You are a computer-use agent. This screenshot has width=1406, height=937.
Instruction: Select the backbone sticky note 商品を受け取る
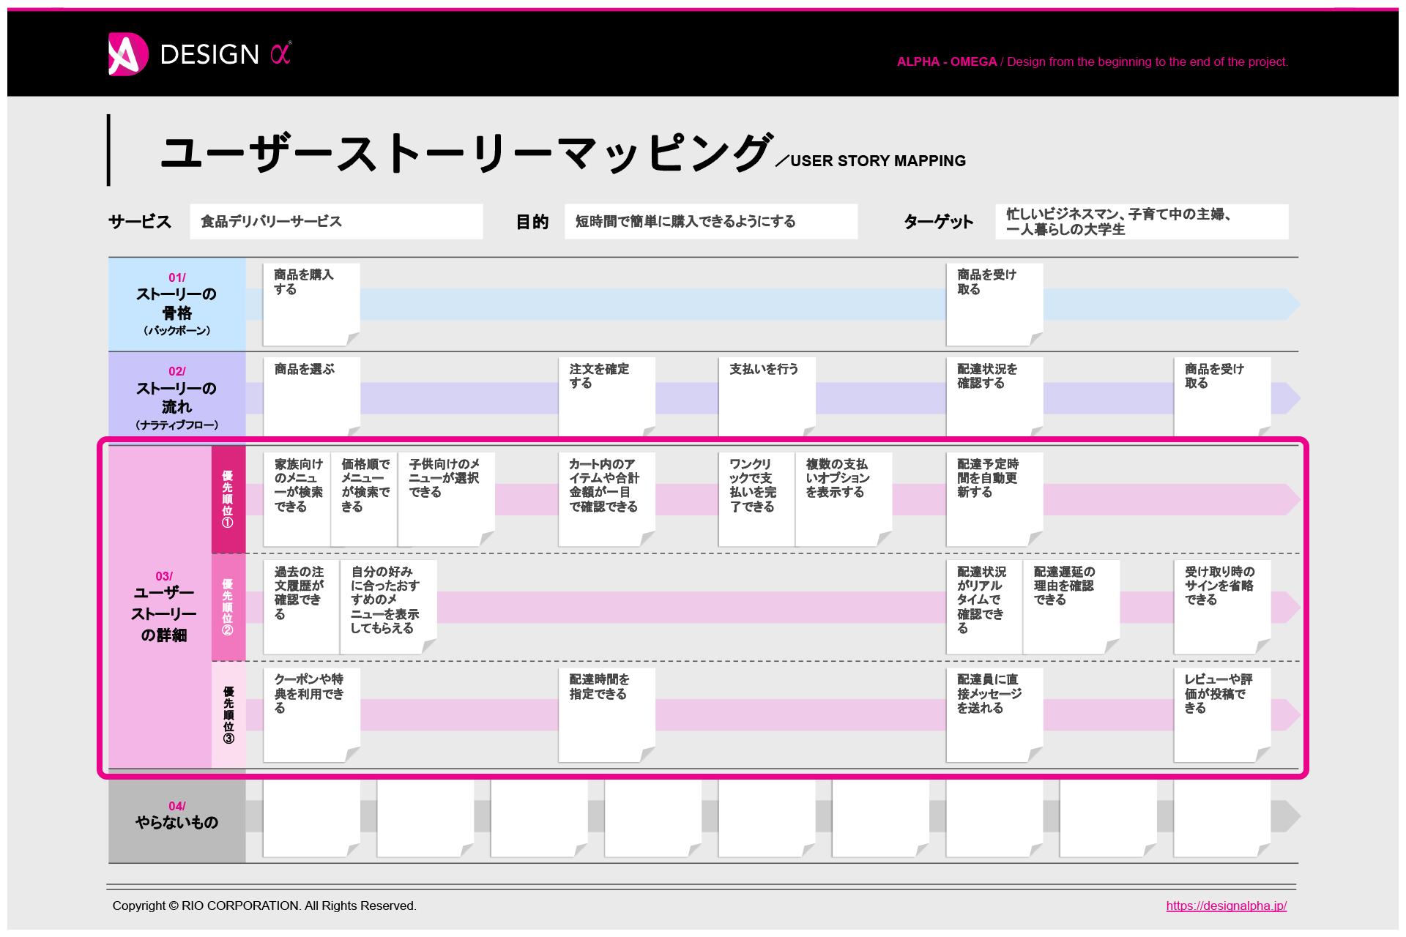pos(994,305)
